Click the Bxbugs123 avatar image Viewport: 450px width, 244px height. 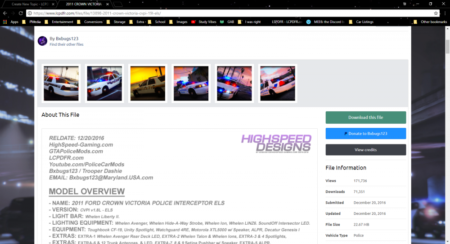[42, 41]
